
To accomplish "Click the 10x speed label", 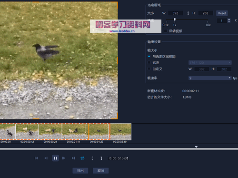I will (x=208, y=25).
